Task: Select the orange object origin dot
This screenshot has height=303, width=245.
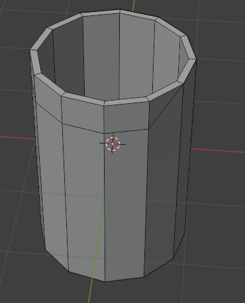Action: 113,144
